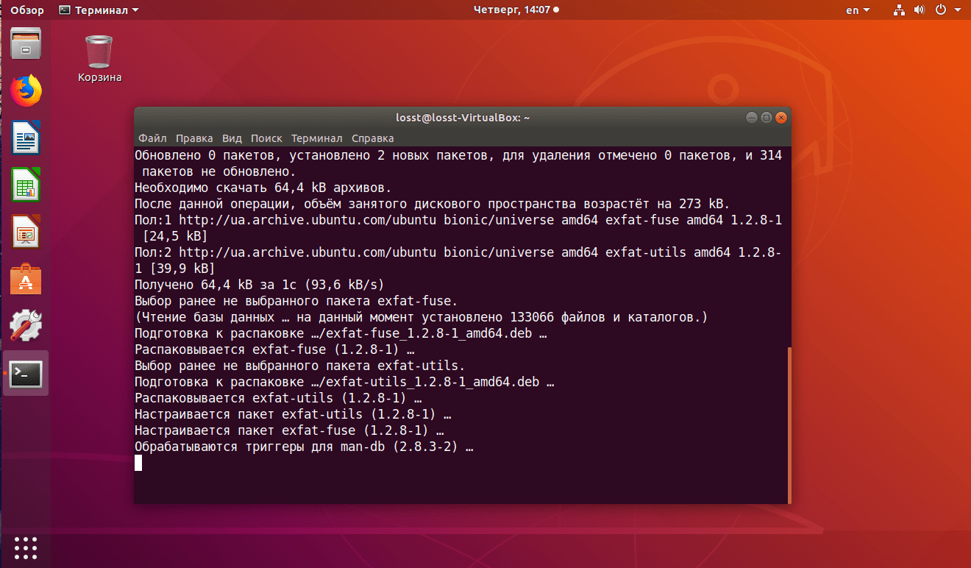Open the Вид menu
The width and height of the screenshot is (971, 568).
click(x=232, y=138)
